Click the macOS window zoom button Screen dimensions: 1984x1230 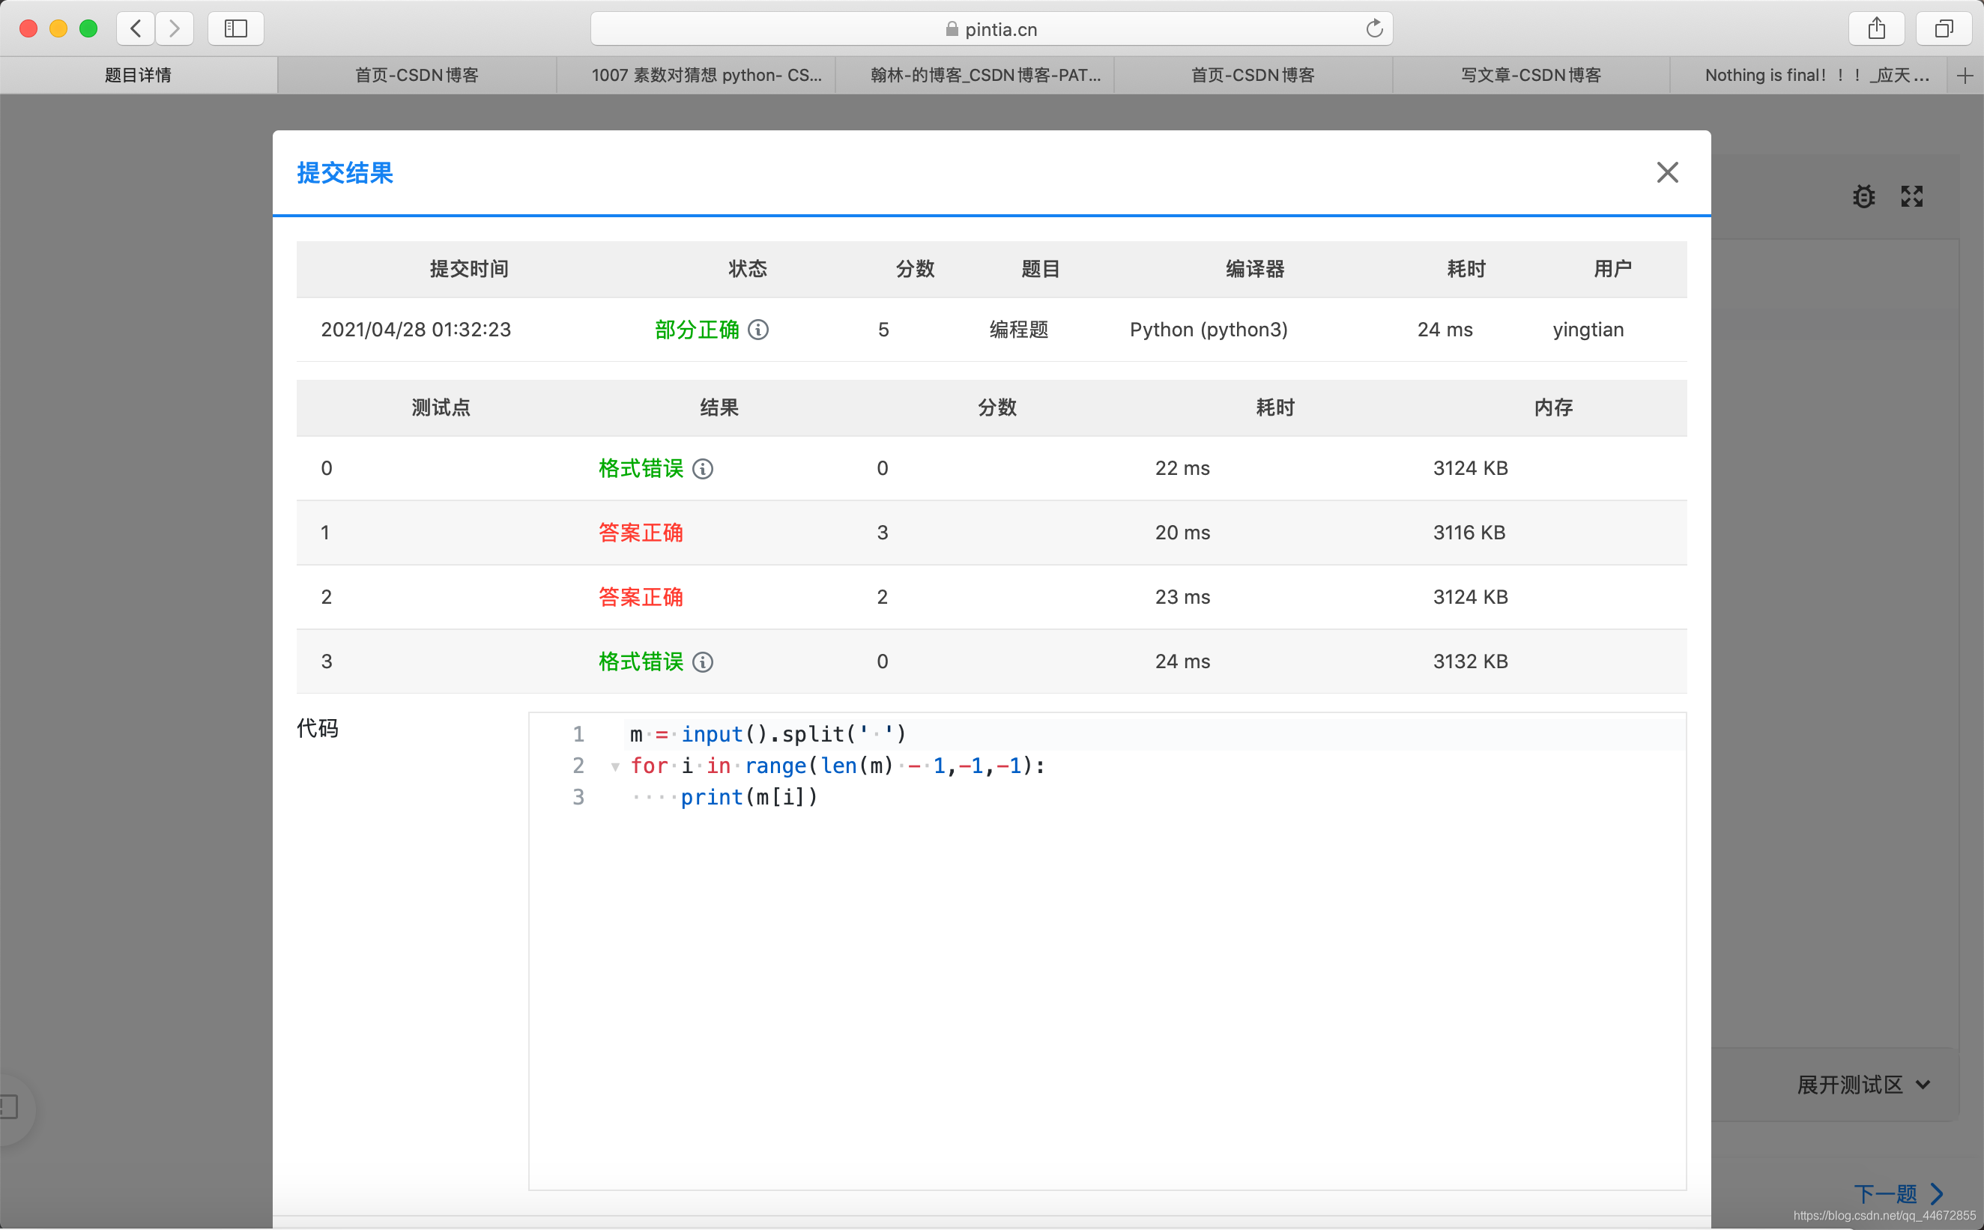(x=88, y=28)
